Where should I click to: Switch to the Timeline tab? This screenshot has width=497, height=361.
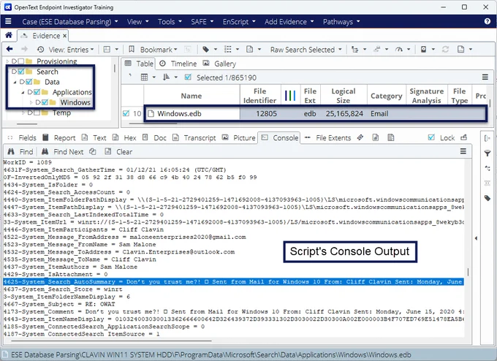(x=178, y=64)
